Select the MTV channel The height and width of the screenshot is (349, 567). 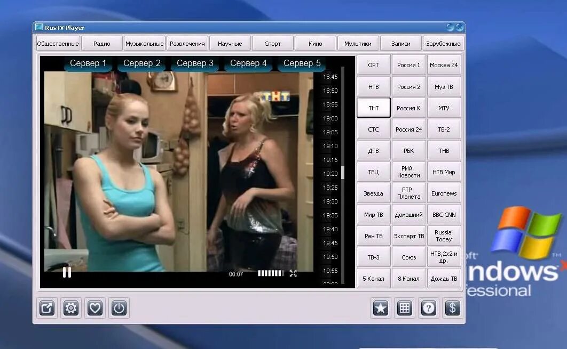[x=444, y=108]
